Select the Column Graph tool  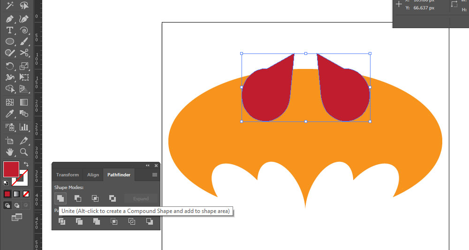pos(24,127)
